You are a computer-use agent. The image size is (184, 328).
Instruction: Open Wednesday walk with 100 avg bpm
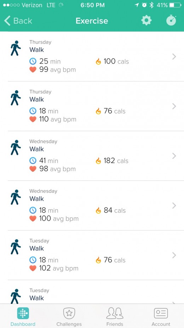pyautogui.click(x=92, y=206)
